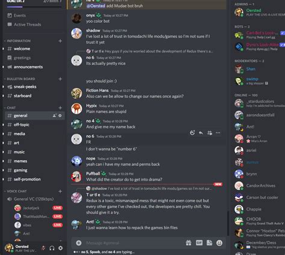The height and width of the screenshot is (255, 285).
Task: Add a reaction to the hovered message
Action: pyautogui.click(x=192, y=133)
